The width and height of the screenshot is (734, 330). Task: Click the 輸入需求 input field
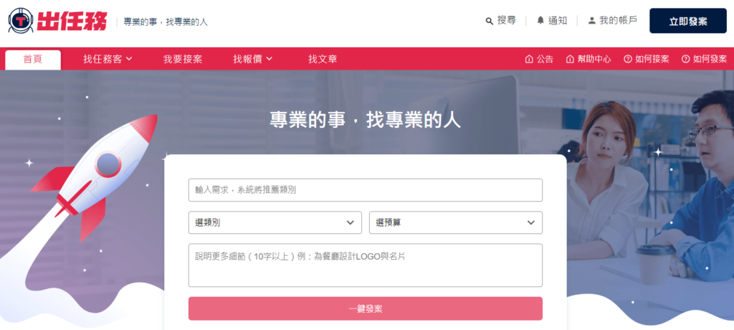pos(365,190)
